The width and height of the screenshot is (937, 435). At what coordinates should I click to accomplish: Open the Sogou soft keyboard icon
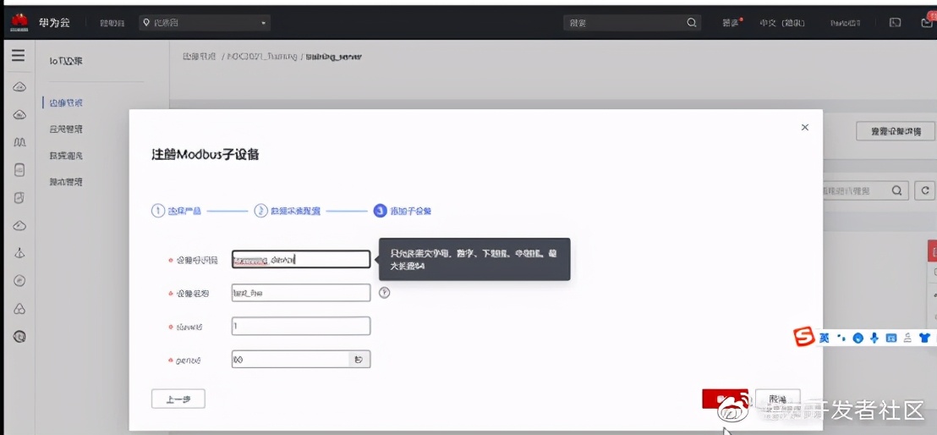point(891,338)
